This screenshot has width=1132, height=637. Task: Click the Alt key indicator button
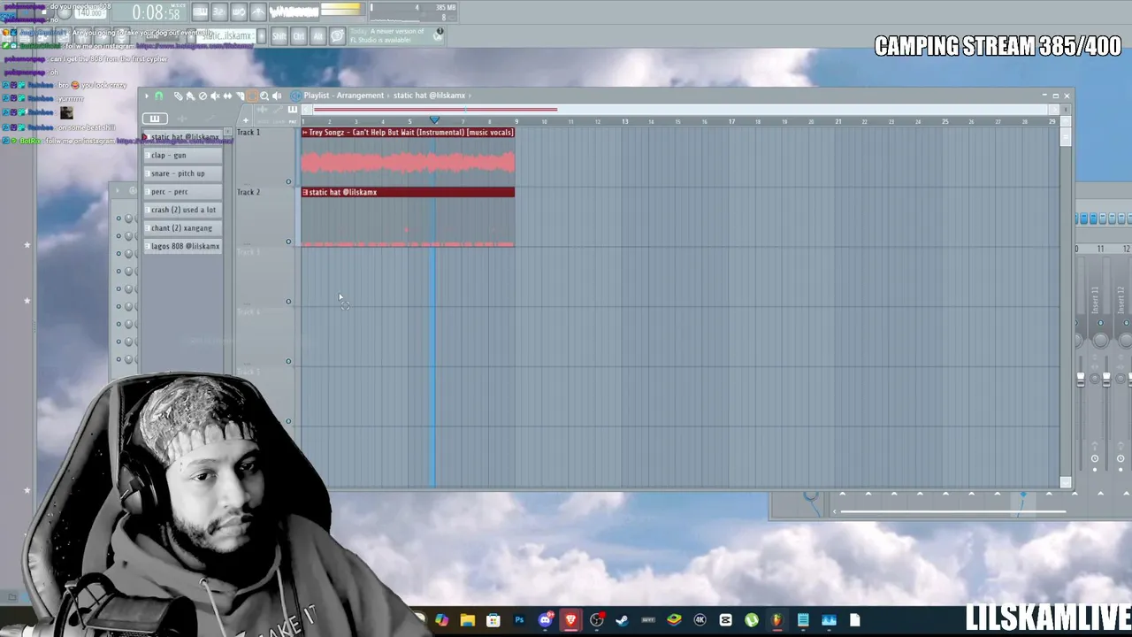pyautogui.click(x=318, y=35)
